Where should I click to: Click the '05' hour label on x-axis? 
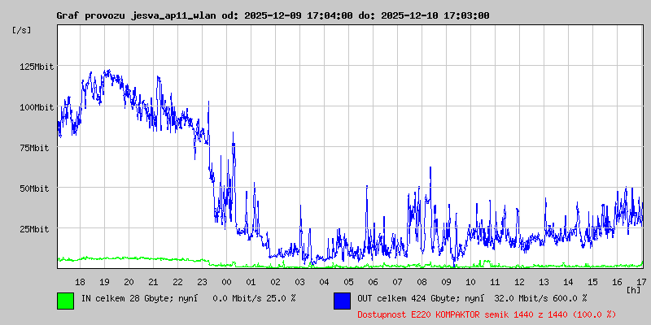pyautogui.click(x=349, y=282)
